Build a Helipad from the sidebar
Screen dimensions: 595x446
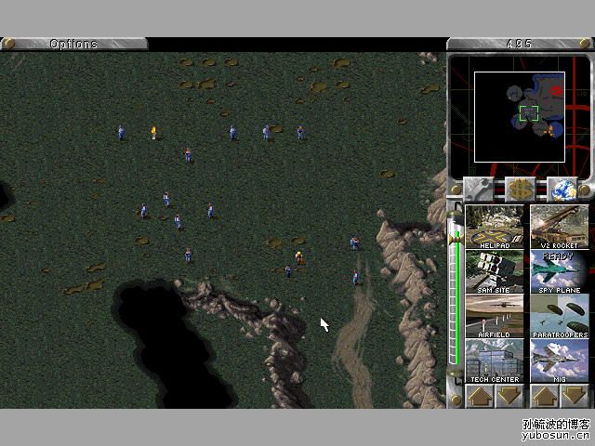[495, 227]
